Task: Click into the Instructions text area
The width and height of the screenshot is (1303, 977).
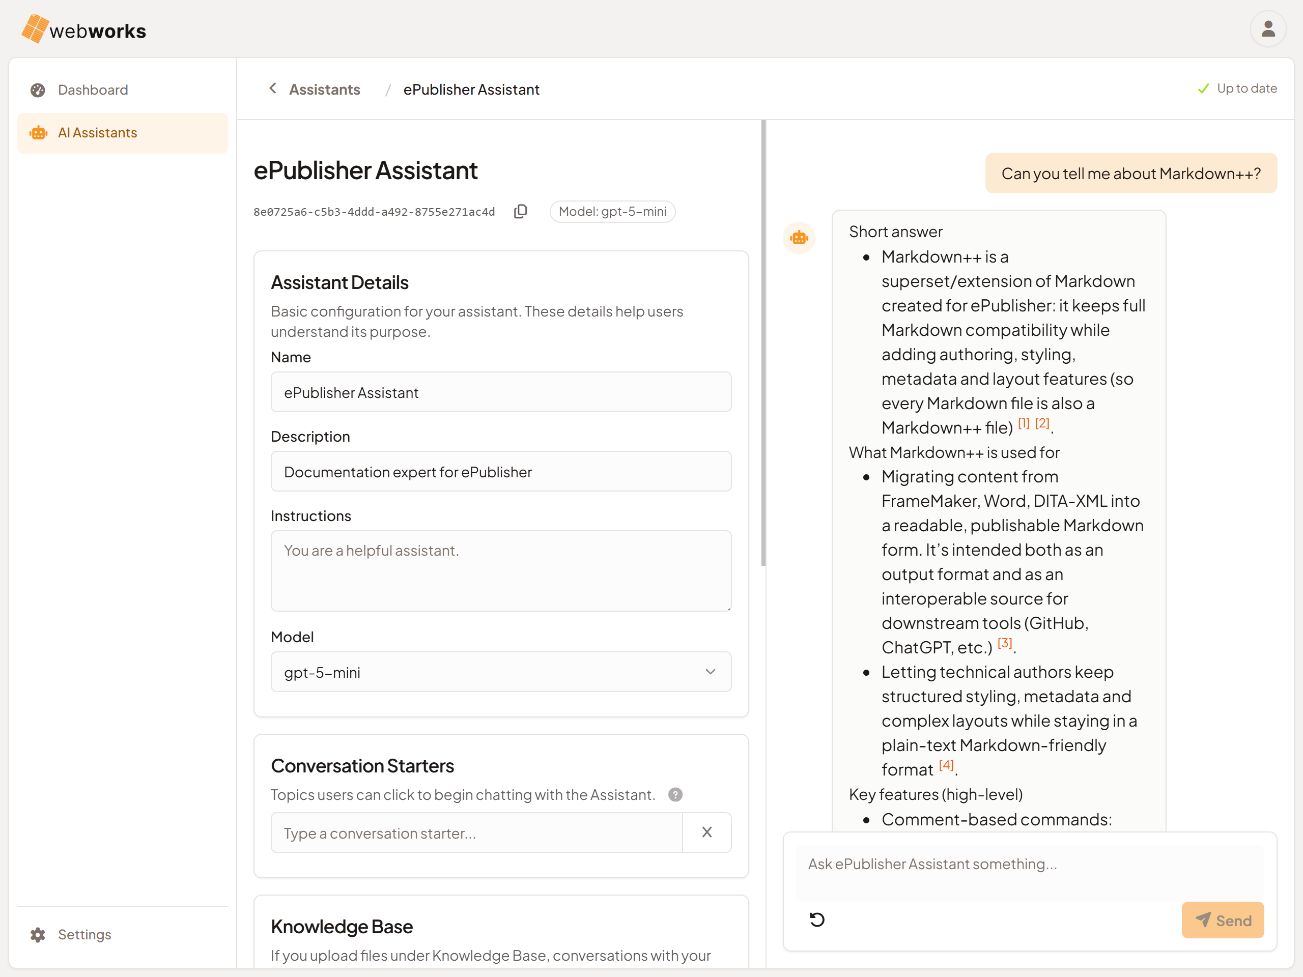Action: click(501, 570)
